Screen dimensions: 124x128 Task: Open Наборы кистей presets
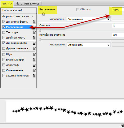19,10
